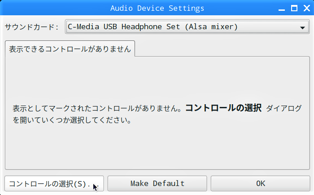Click the empty panel area below the message

(157, 148)
